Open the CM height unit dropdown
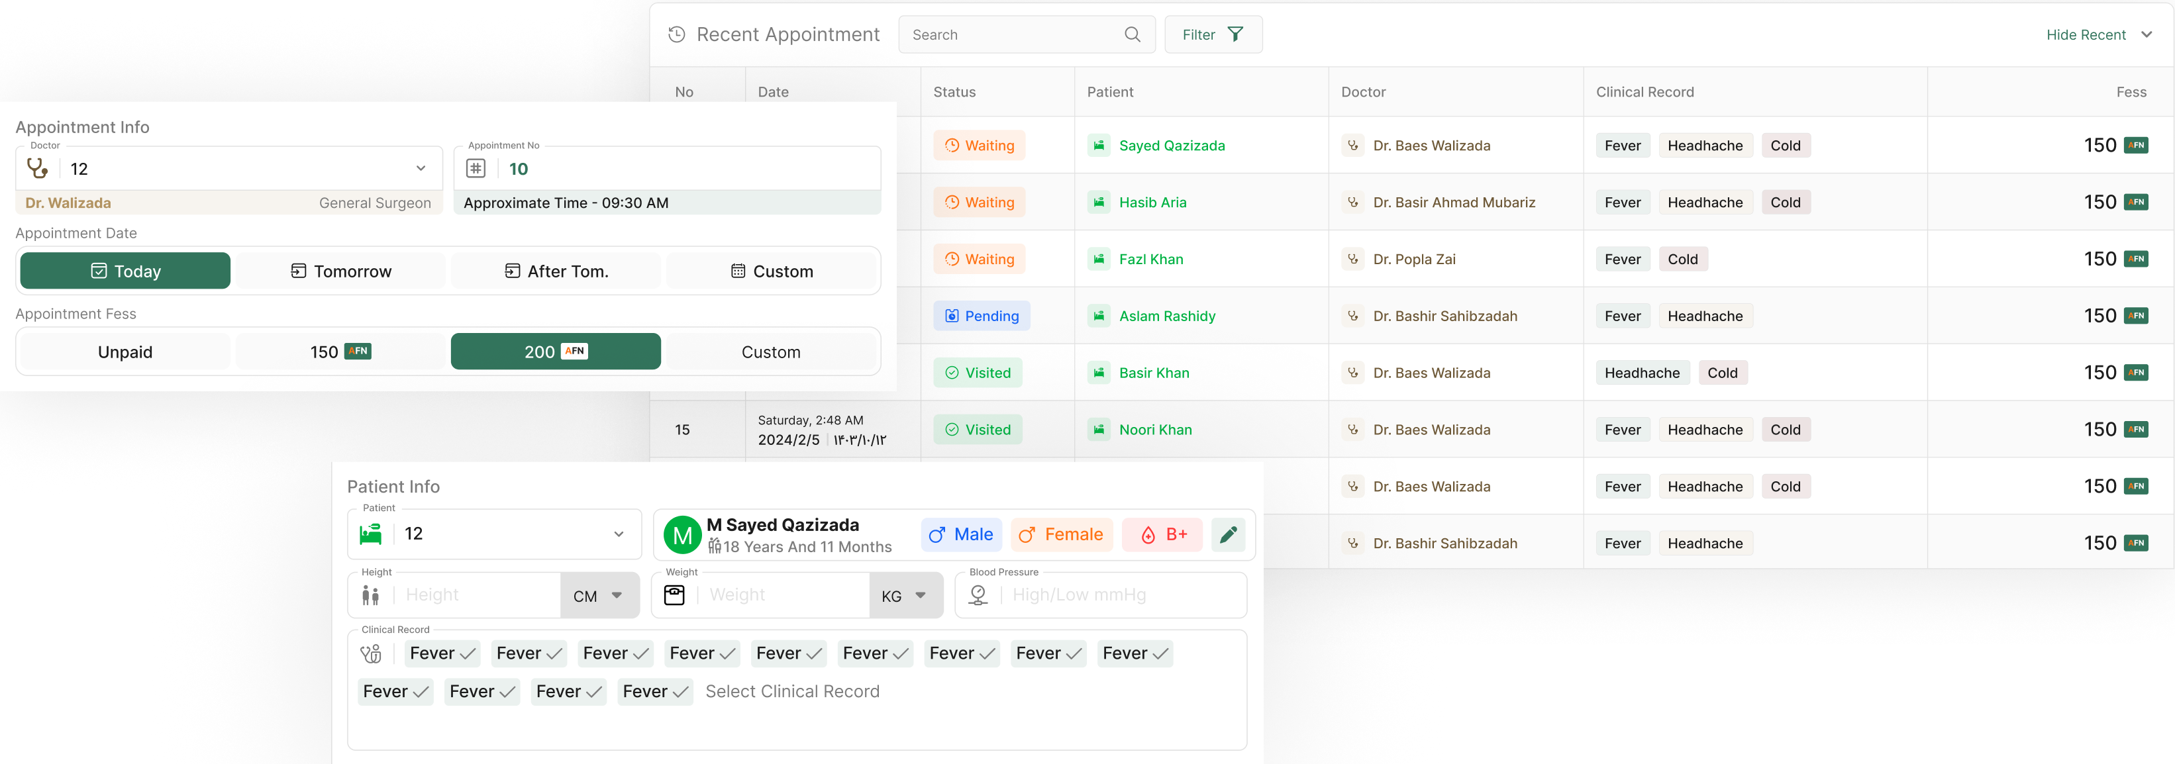The height and width of the screenshot is (764, 2175). (599, 595)
